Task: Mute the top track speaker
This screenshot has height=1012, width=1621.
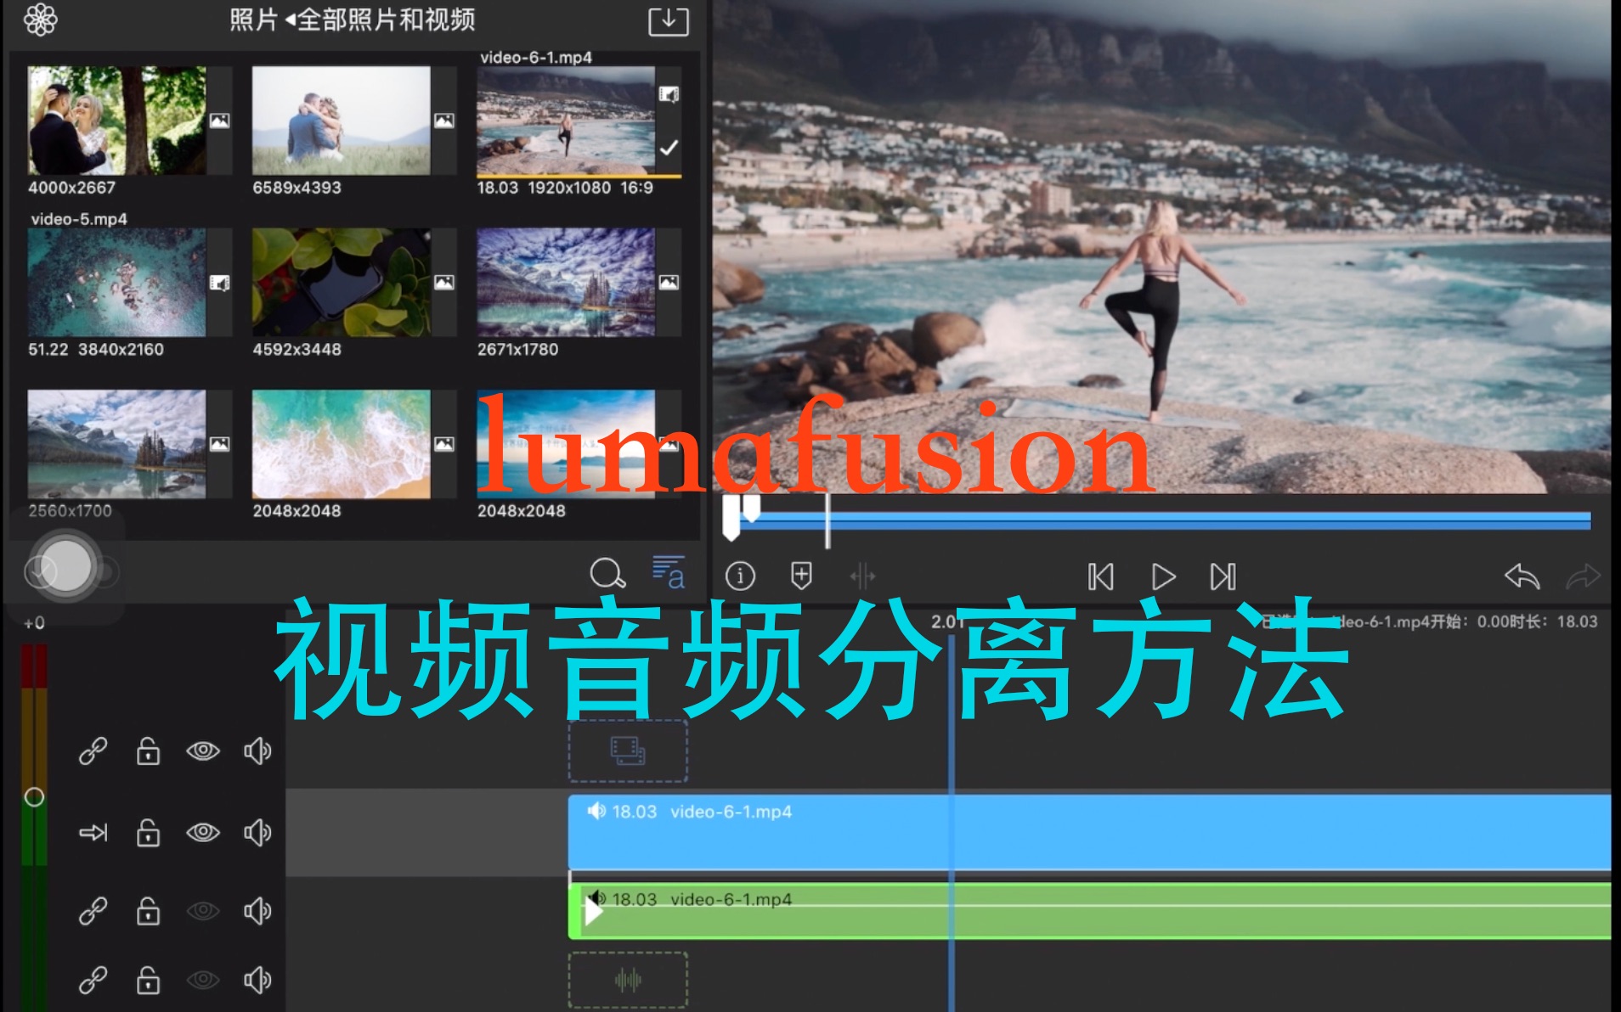Action: pyautogui.click(x=257, y=751)
